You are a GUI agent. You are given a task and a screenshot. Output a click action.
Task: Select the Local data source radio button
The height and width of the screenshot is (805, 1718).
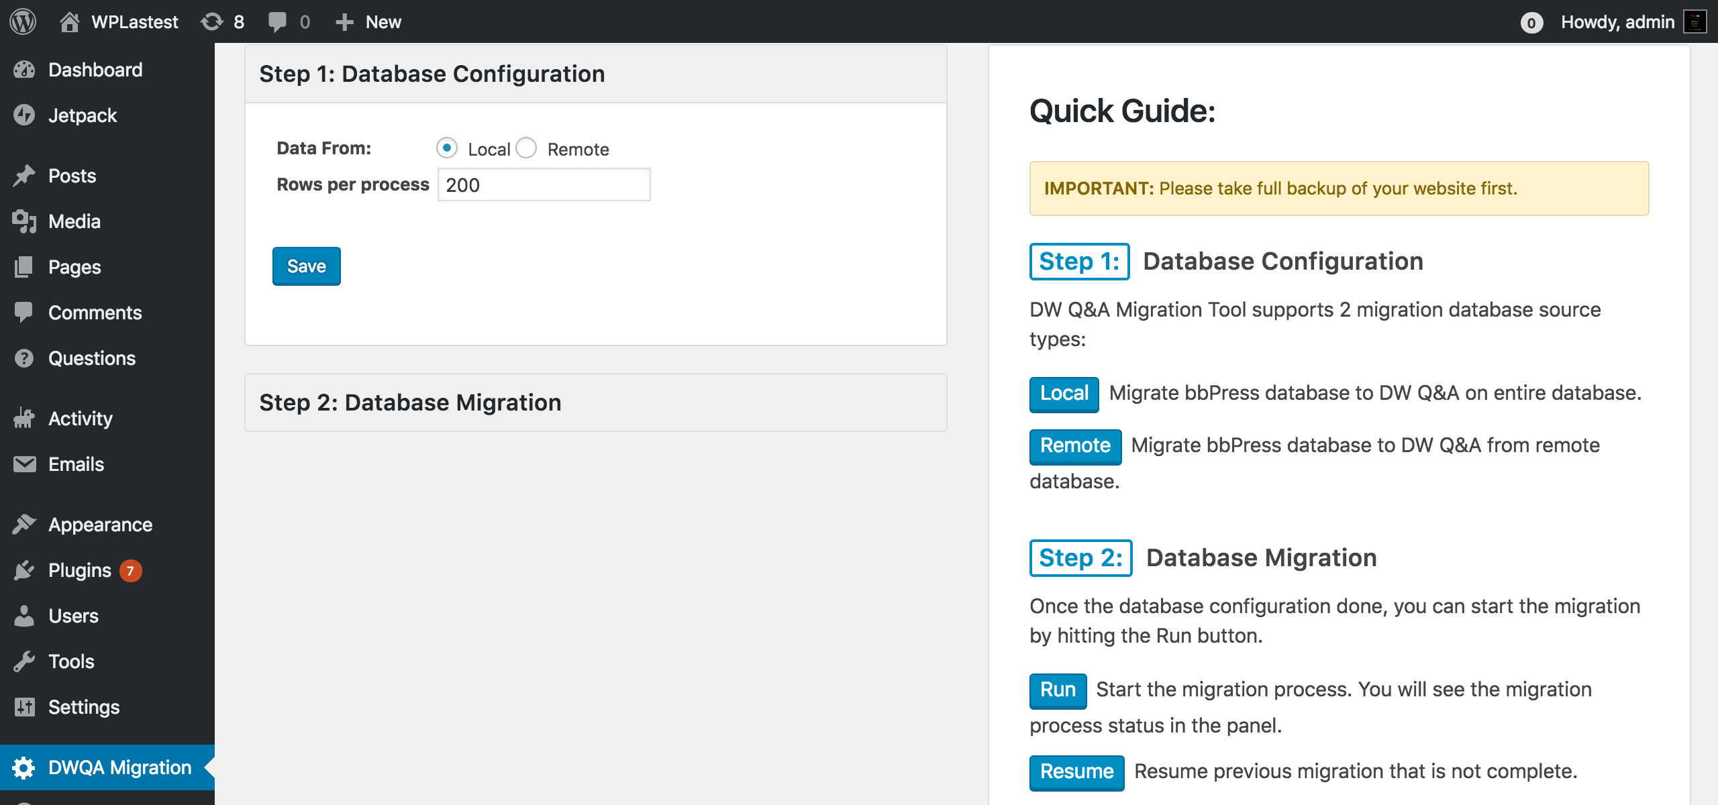446,148
